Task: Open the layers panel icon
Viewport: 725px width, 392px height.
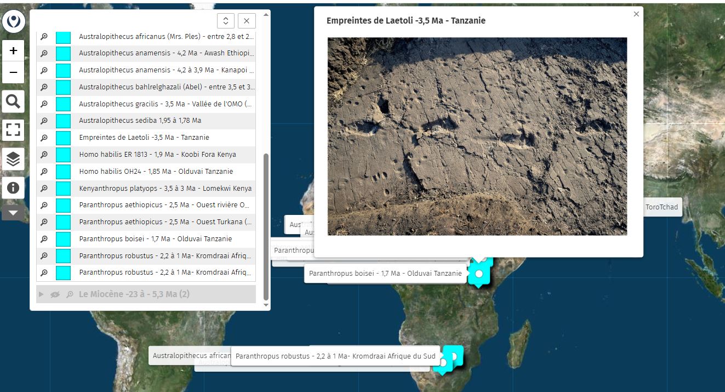Action: [x=13, y=159]
